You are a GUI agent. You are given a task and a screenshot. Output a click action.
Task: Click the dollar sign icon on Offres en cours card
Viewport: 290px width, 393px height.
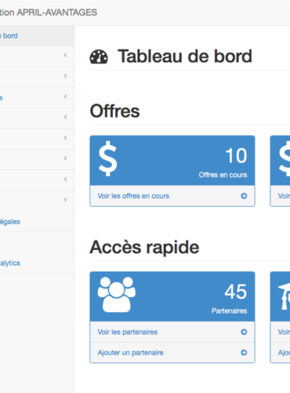[x=107, y=158]
